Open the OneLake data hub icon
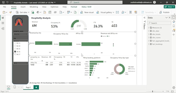Viewport: 176px width, 93px height. tap(38, 12)
